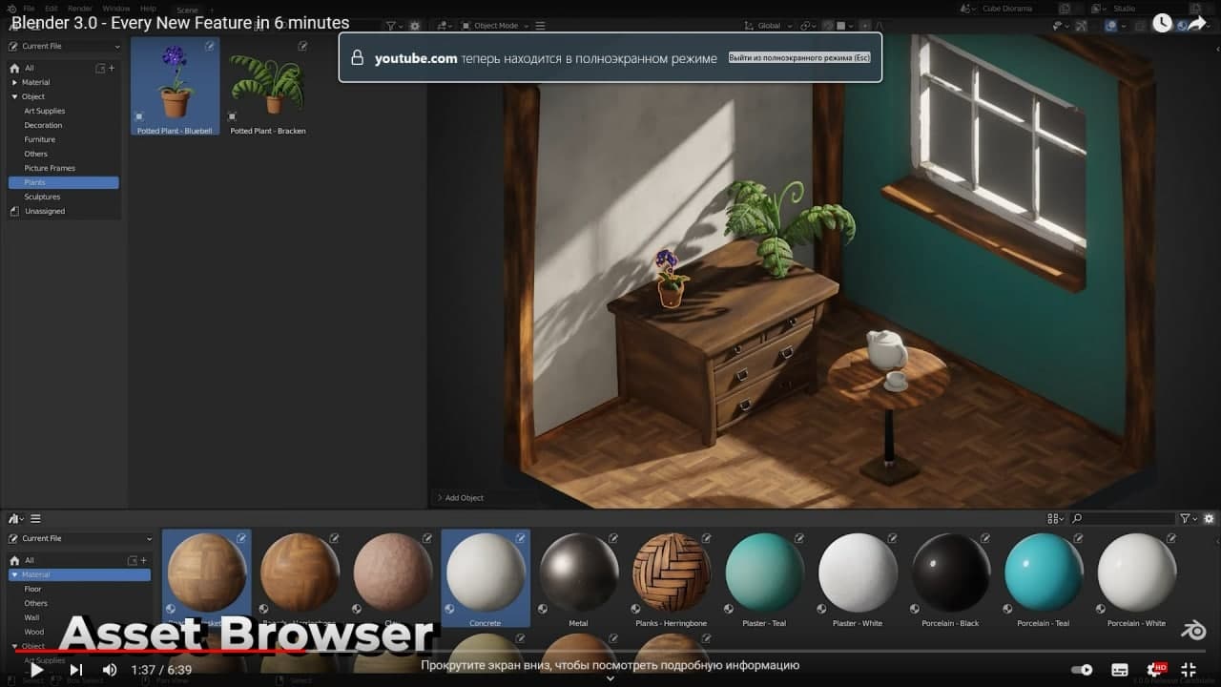Image resolution: width=1221 pixels, height=687 pixels.
Task: Toggle subtitles on the video
Action: click(1120, 670)
